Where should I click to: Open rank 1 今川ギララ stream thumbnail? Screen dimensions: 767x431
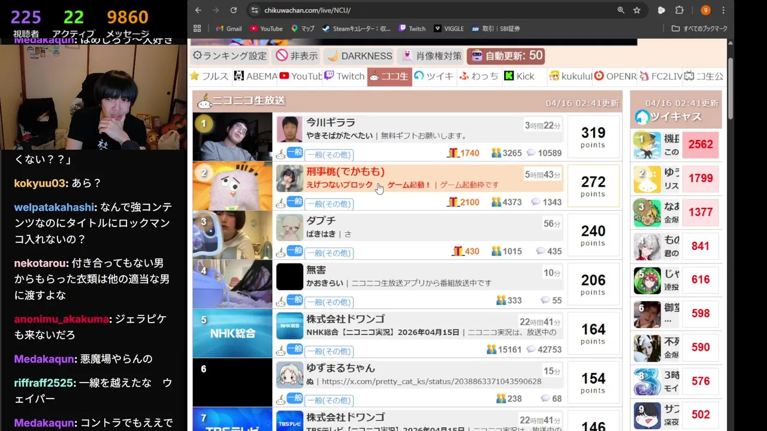tap(232, 136)
